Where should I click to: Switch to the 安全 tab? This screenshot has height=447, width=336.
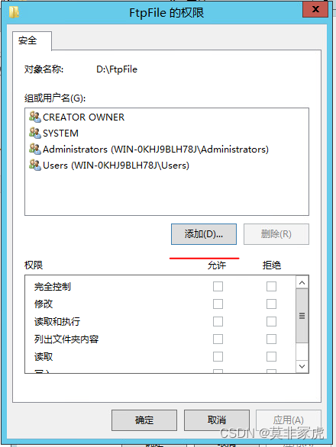pyautogui.click(x=28, y=40)
